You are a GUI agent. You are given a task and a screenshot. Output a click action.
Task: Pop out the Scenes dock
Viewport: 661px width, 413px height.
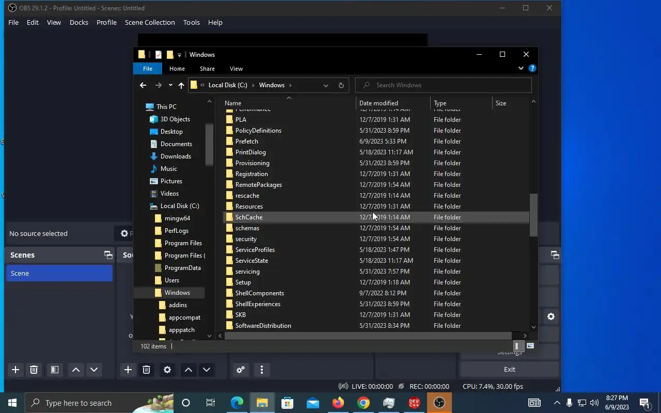[x=108, y=255]
